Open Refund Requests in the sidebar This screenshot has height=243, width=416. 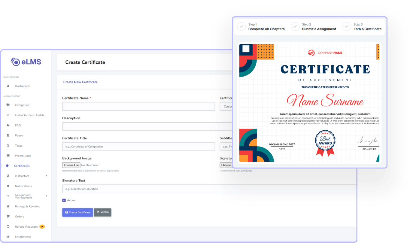point(26,226)
